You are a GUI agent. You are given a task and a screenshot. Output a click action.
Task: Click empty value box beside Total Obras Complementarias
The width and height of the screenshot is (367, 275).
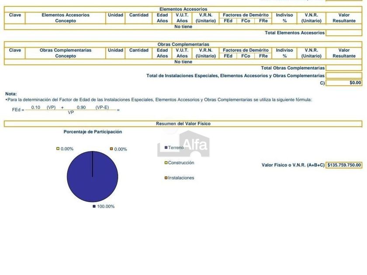coord(344,68)
